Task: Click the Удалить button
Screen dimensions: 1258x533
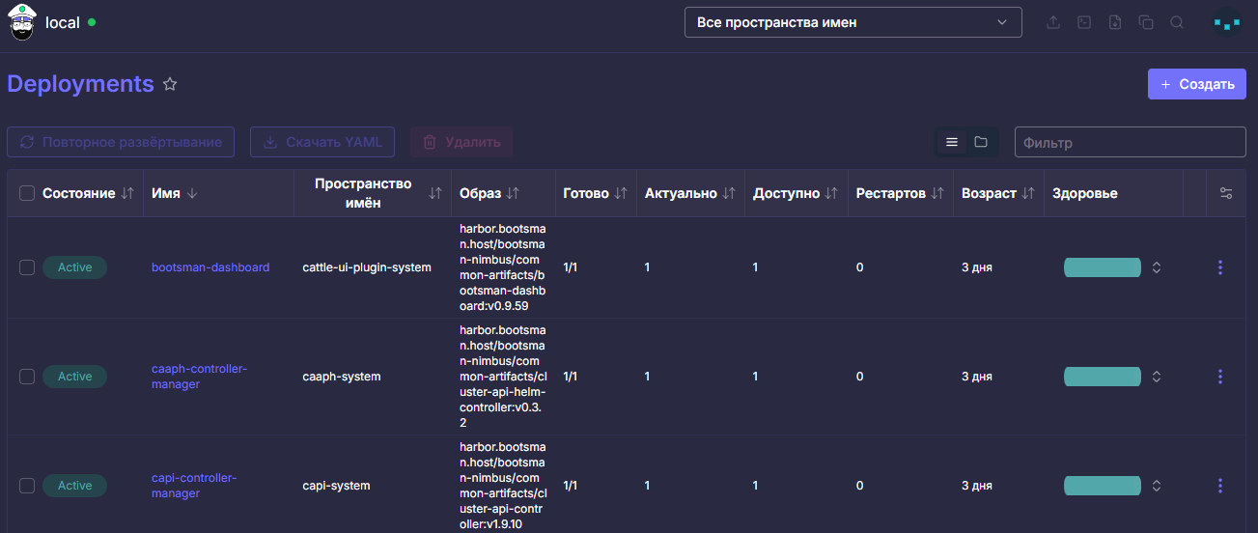Action: point(461,142)
